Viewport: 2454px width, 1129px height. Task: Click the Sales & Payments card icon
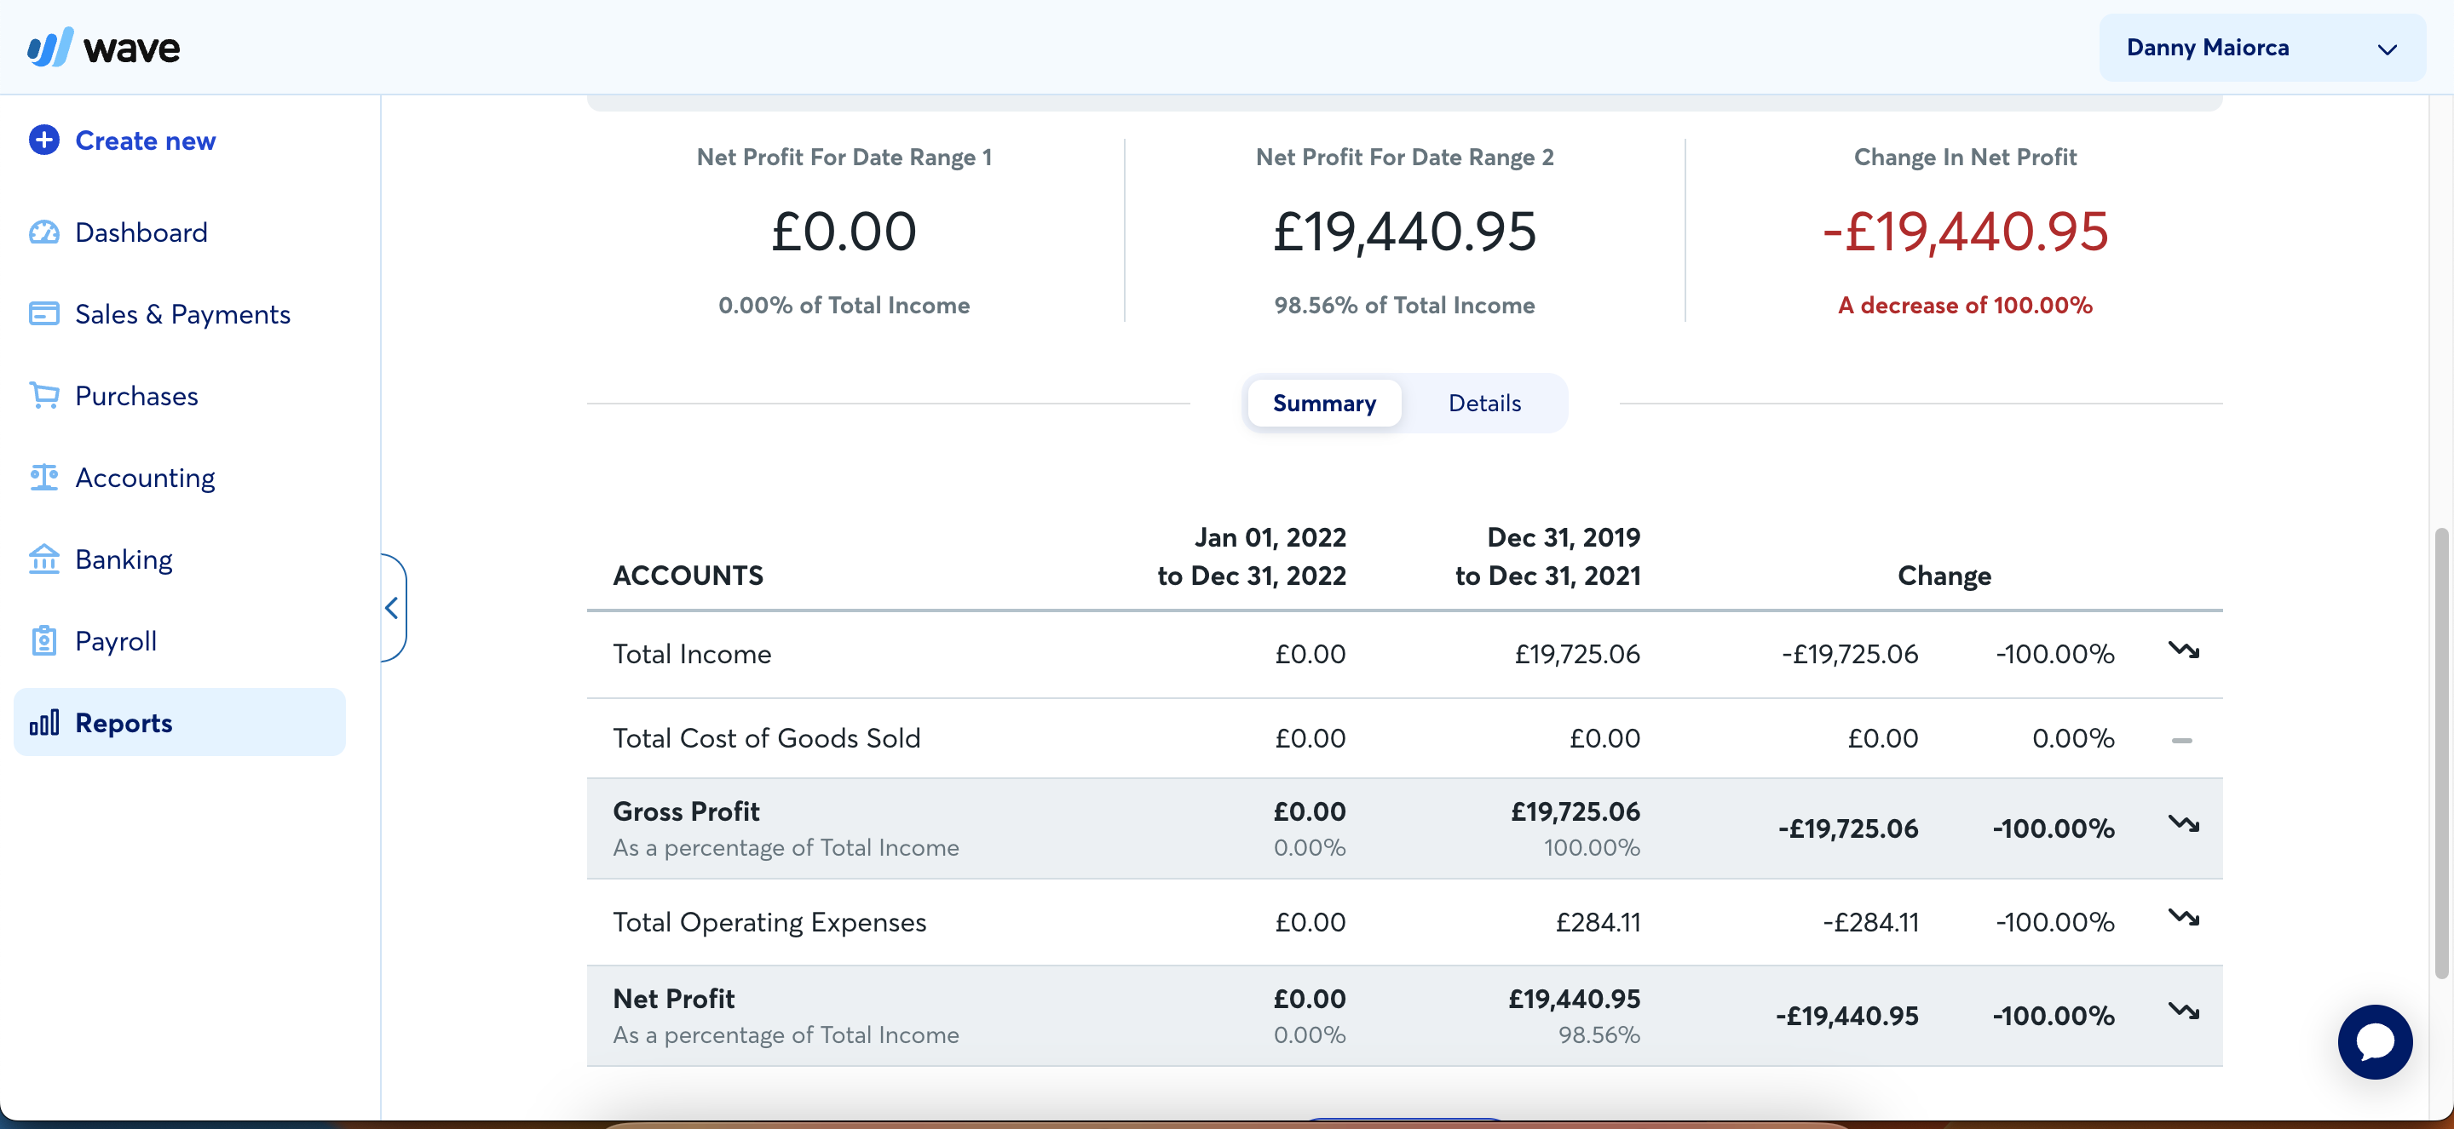click(43, 314)
